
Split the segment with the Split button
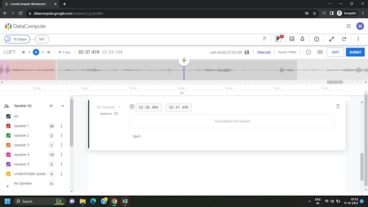click(x=137, y=136)
